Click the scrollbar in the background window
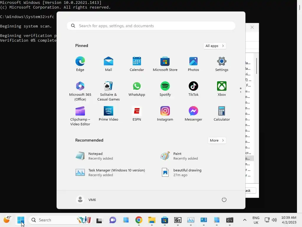The image size is (302, 227). click(x=257, y=66)
